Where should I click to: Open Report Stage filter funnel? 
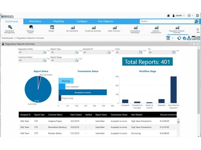pyautogui.click(x=80, y=59)
